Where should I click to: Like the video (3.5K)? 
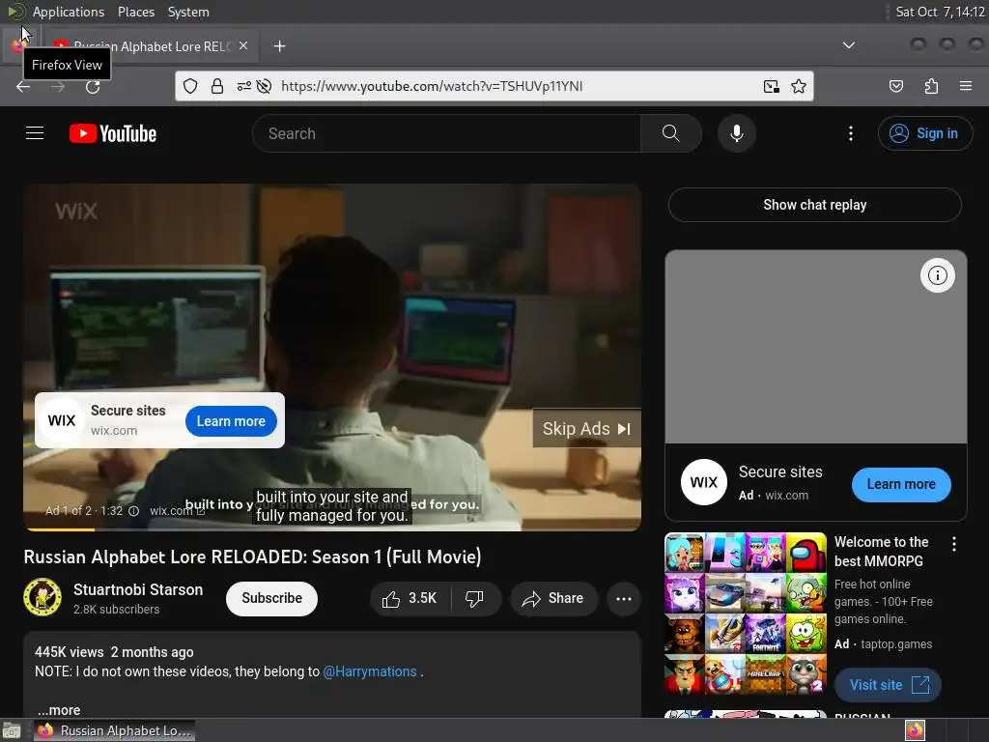[410, 598]
